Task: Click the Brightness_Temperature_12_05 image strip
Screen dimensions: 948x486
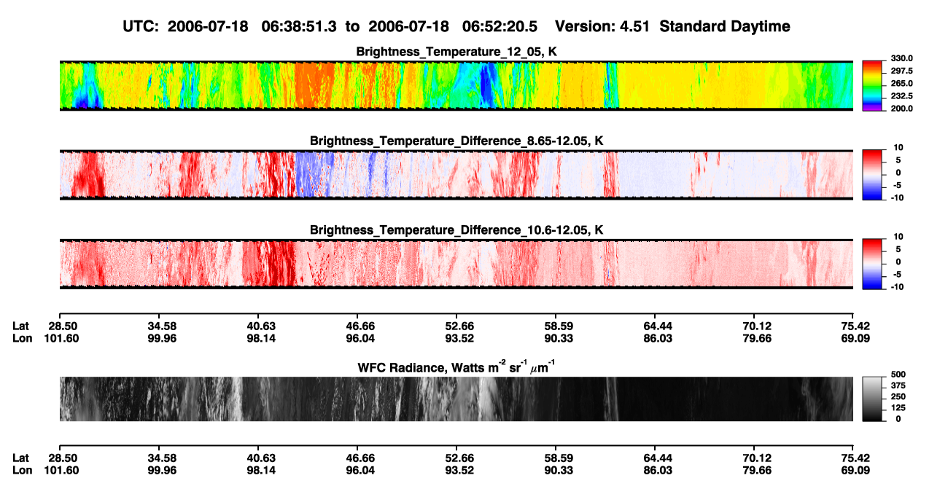Action: pyautogui.click(x=456, y=86)
